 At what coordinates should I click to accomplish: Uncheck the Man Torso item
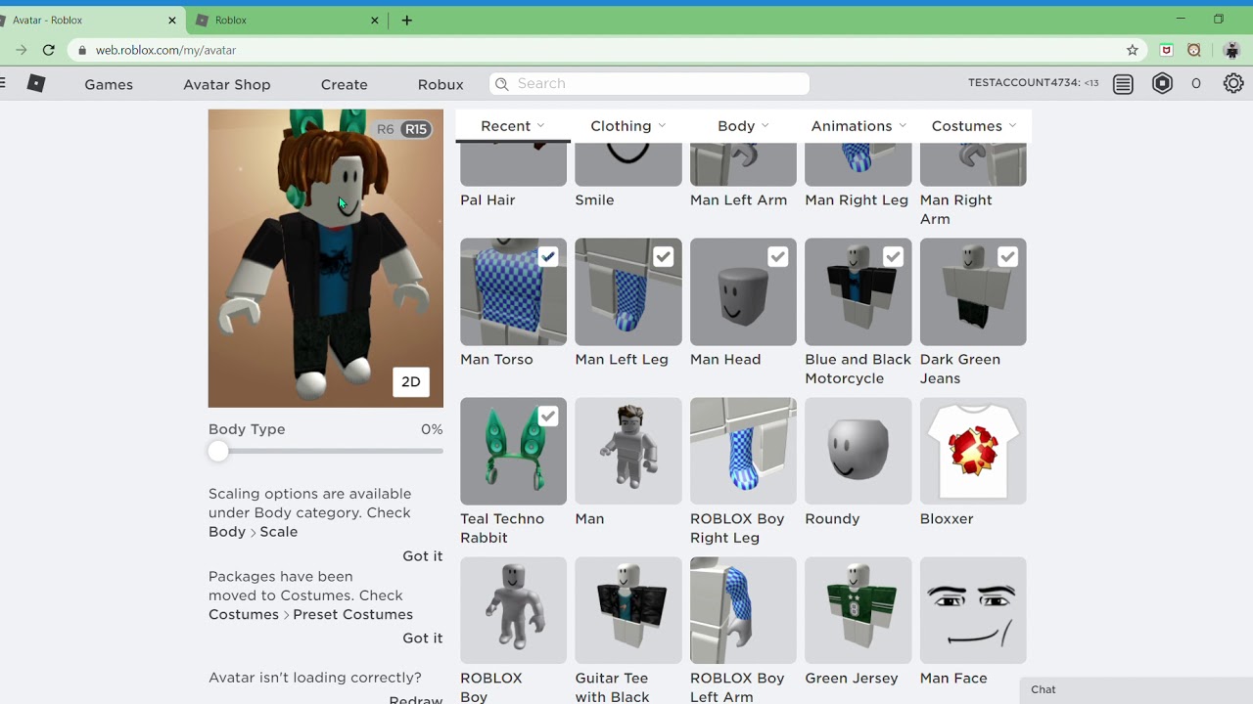click(548, 257)
